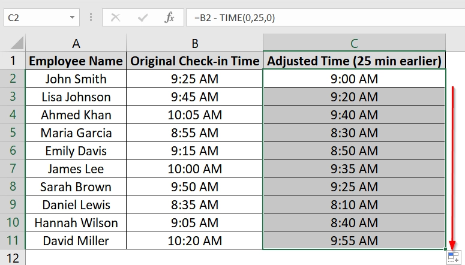This screenshot has height=265, width=465.
Task: Click the Adjusted Time (25 min earlier) header
Action: (x=354, y=61)
